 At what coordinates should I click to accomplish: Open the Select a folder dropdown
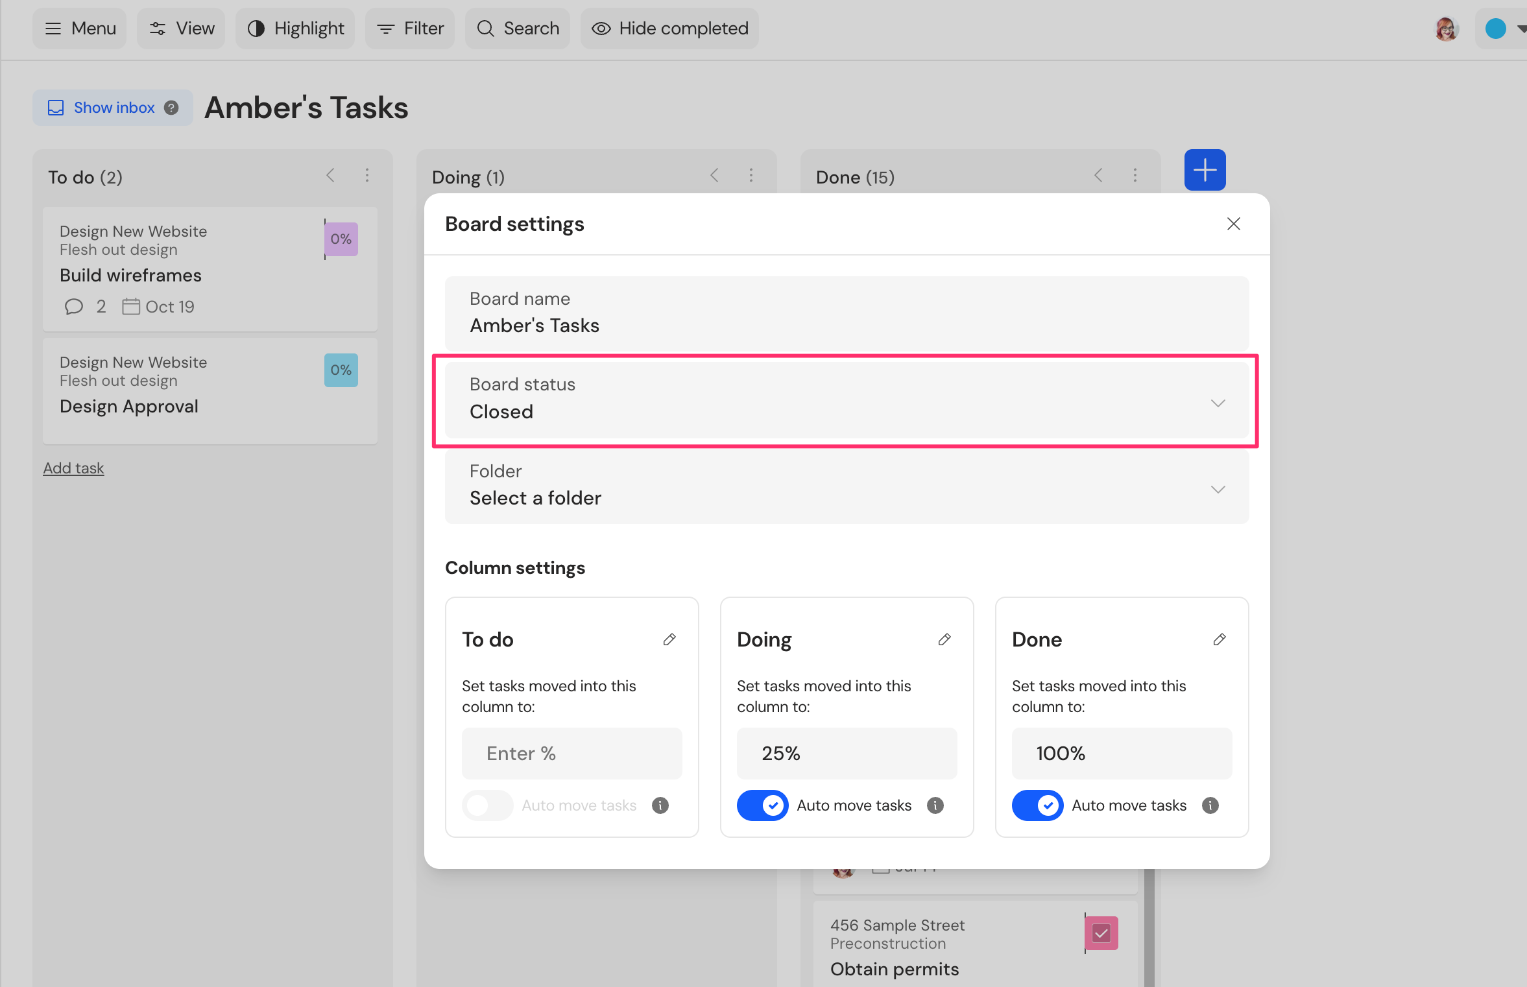847,486
